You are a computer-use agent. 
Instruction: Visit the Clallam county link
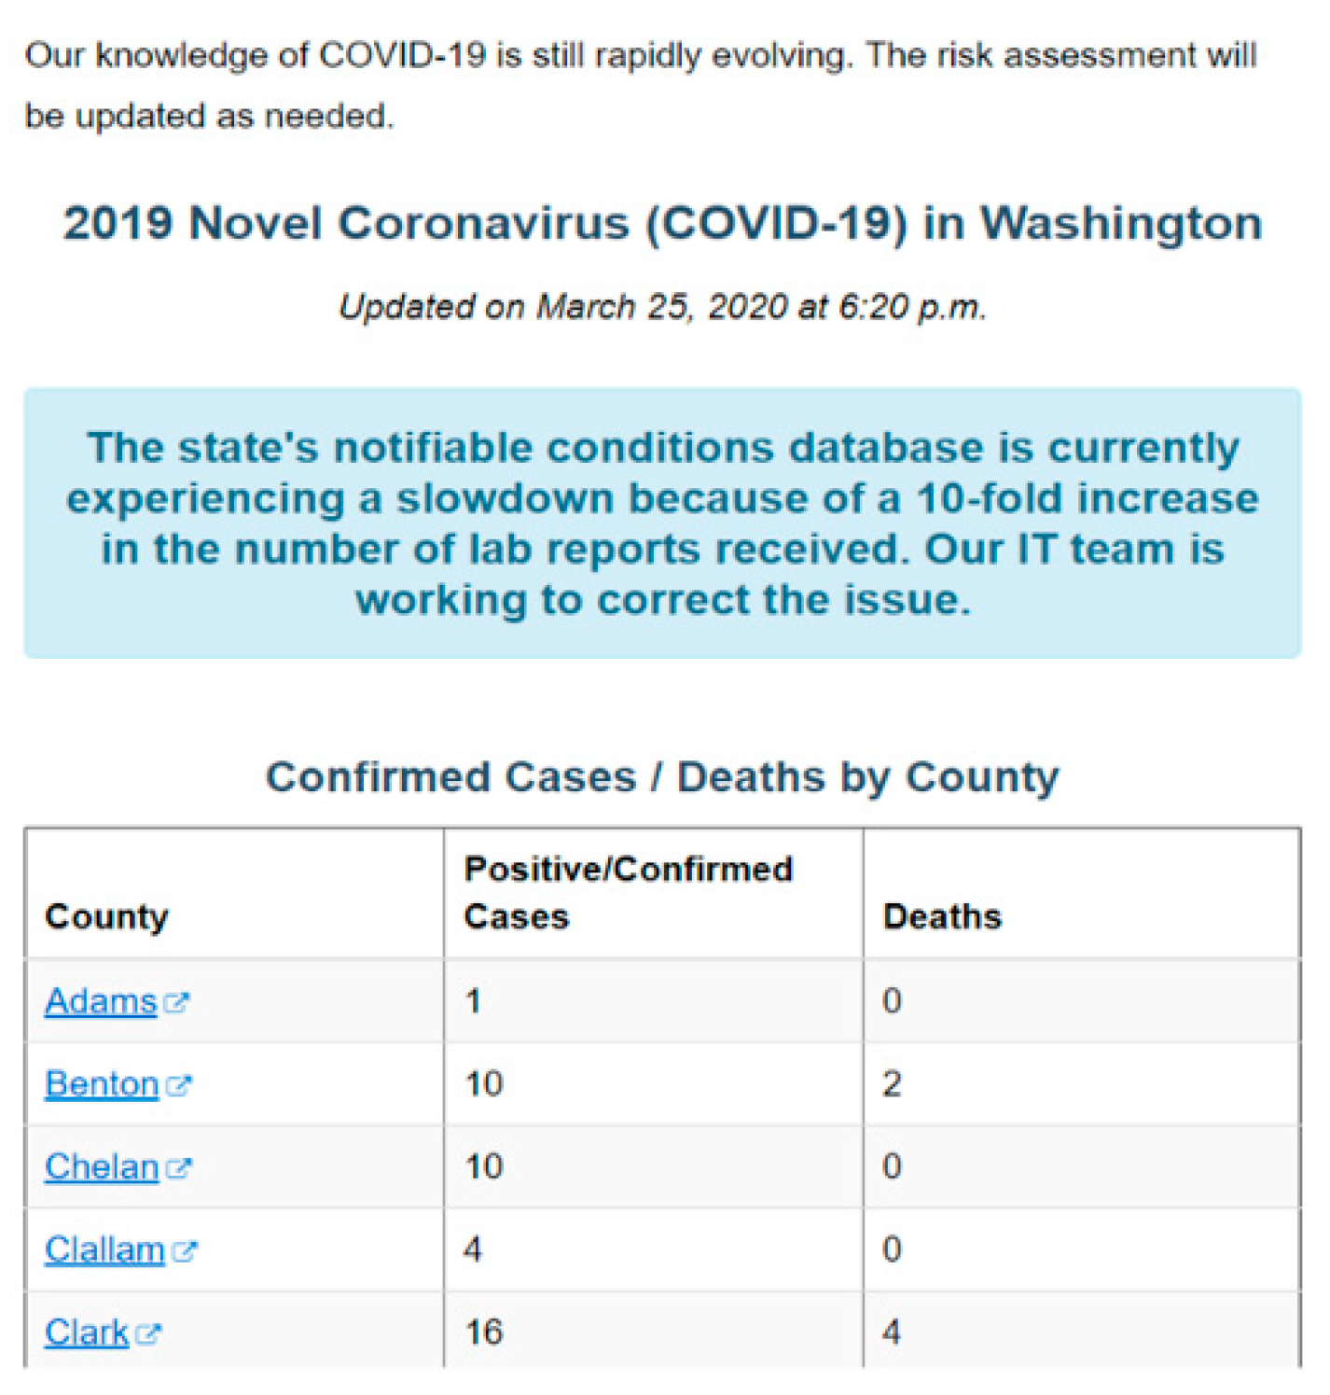(104, 1250)
